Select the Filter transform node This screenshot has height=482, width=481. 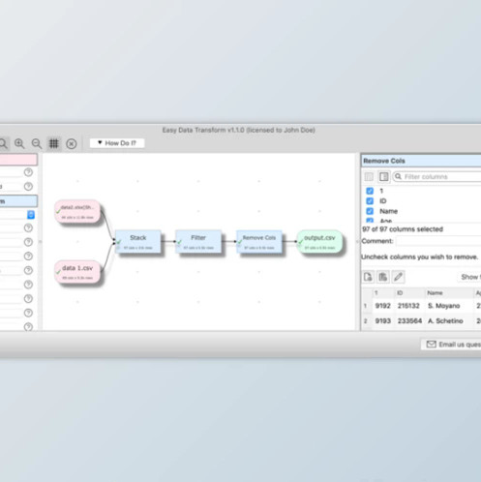(x=198, y=242)
